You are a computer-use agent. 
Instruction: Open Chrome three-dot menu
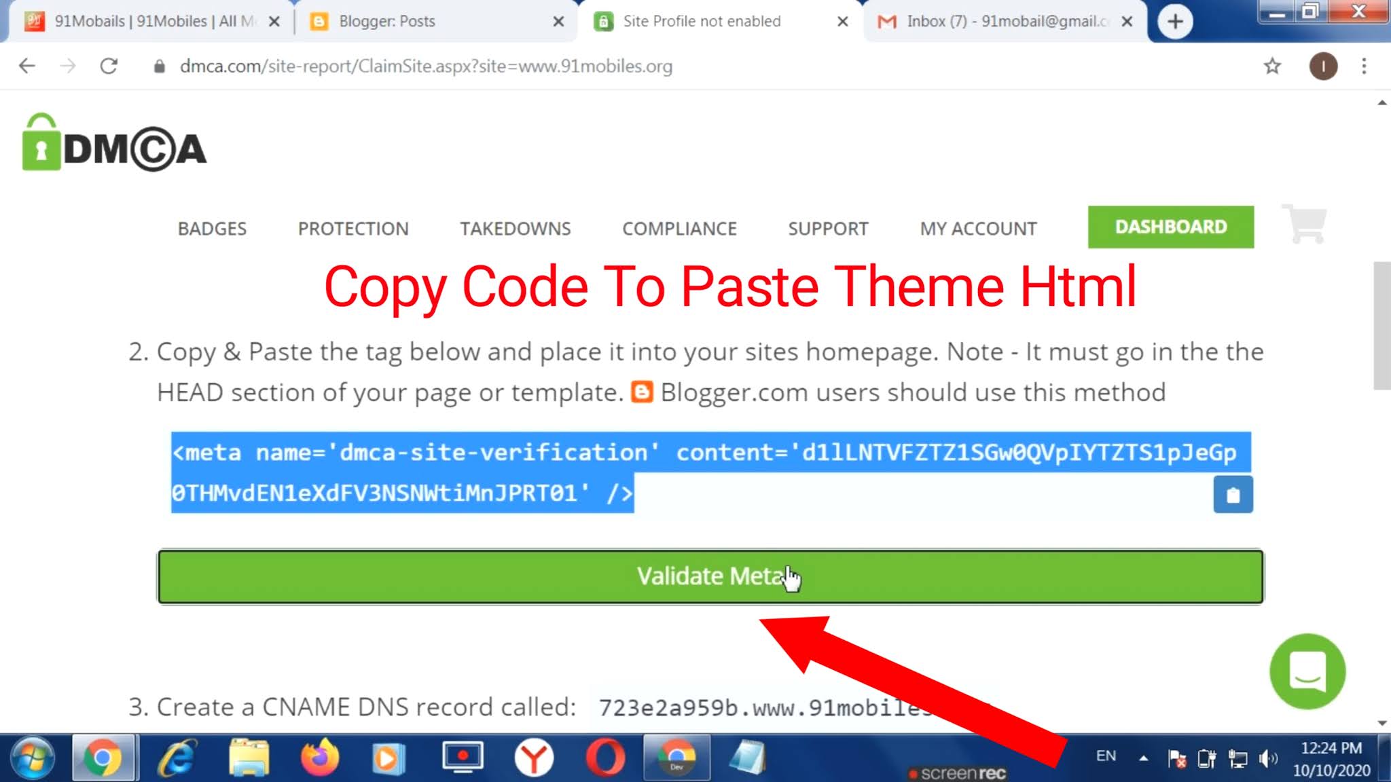coord(1364,66)
